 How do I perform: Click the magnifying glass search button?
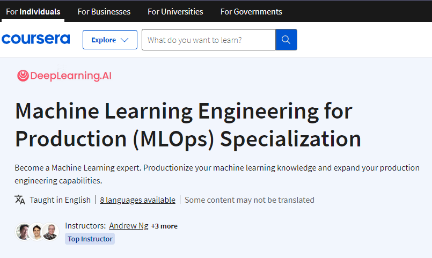[286, 40]
